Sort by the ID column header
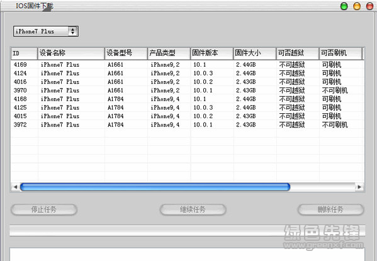 pyautogui.click(x=24, y=53)
